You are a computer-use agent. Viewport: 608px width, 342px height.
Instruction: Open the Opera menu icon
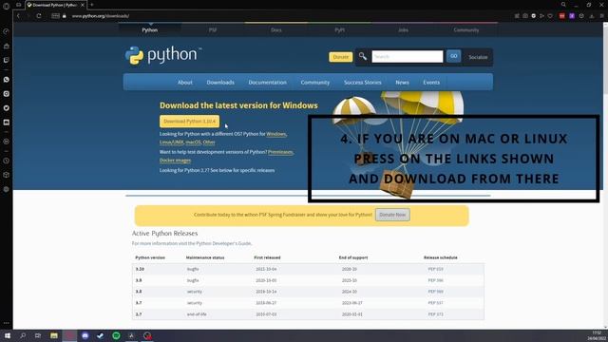click(7, 6)
